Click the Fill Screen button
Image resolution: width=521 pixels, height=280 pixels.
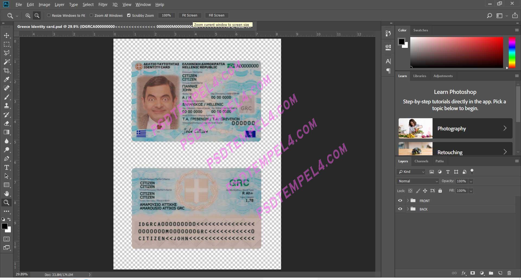pyautogui.click(x=217, y=15)
